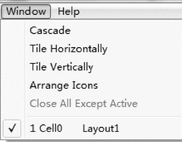Choose Tile Horizontally
182x142 pixels.
pos(68,49)
